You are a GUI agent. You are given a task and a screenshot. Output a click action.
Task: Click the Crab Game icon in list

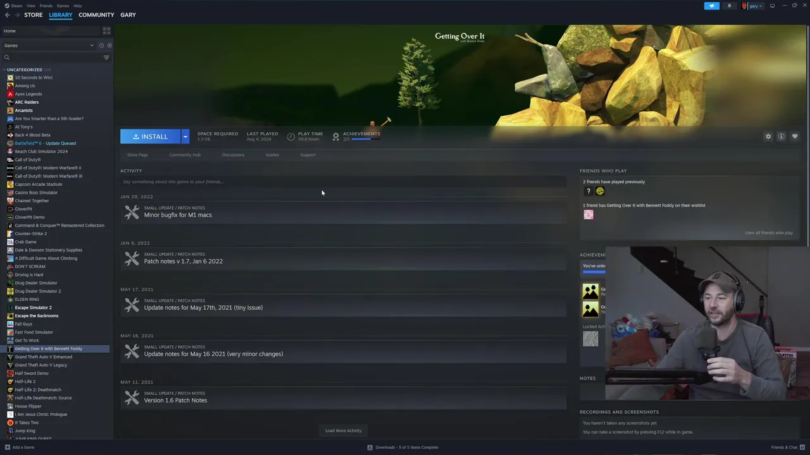(10, 242)
